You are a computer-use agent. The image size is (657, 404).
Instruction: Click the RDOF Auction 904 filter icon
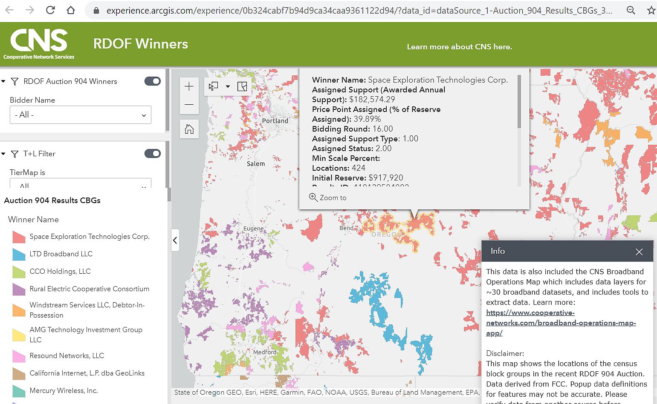tap(15, 81)
